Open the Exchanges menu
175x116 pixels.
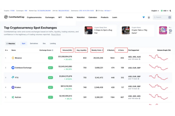50,17
